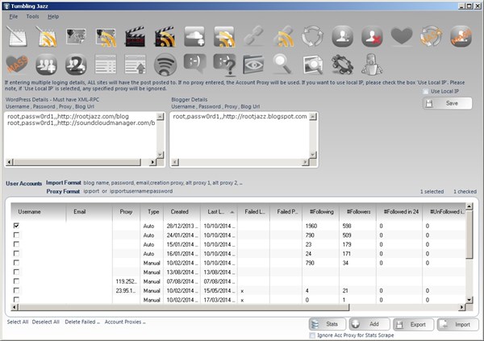Image resolution: width=484 pixels, height=341 pixels.
Task: Open the Help menu
Action: click(53, 16)
